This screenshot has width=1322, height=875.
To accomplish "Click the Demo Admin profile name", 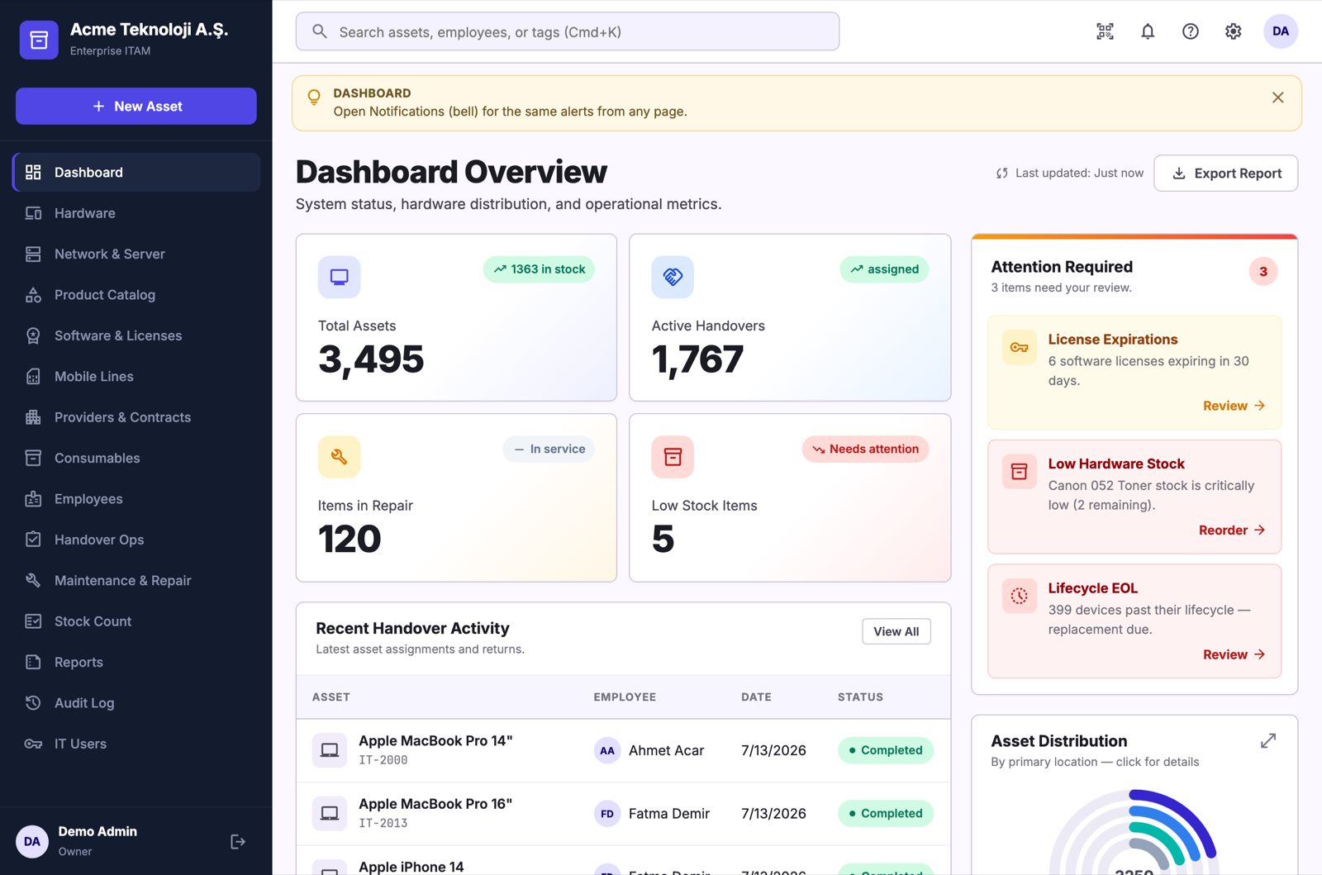I will click(x=97, y=832).
